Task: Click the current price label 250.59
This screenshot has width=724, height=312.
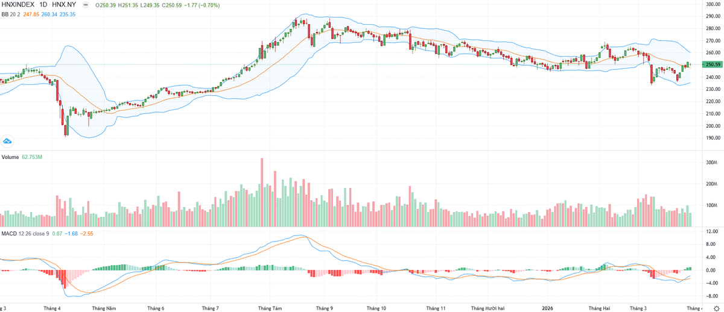Action: coord(713,64)
